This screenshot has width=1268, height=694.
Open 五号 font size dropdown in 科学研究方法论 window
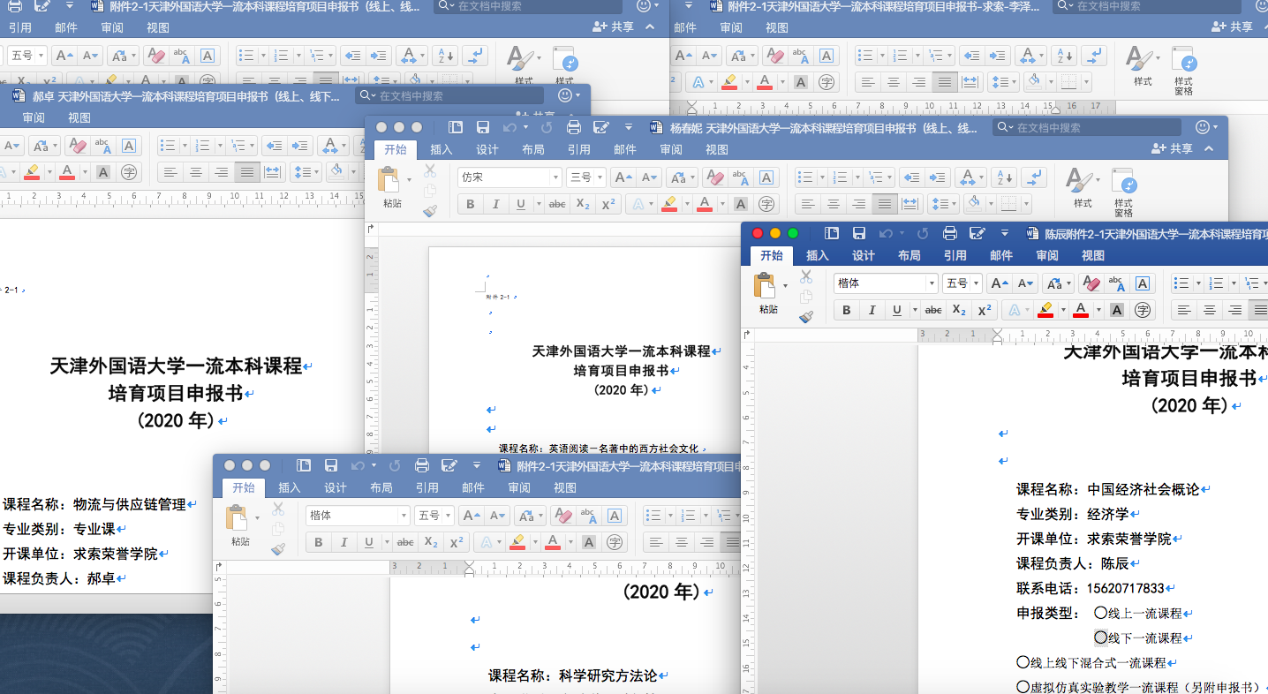tap(448, 516)
